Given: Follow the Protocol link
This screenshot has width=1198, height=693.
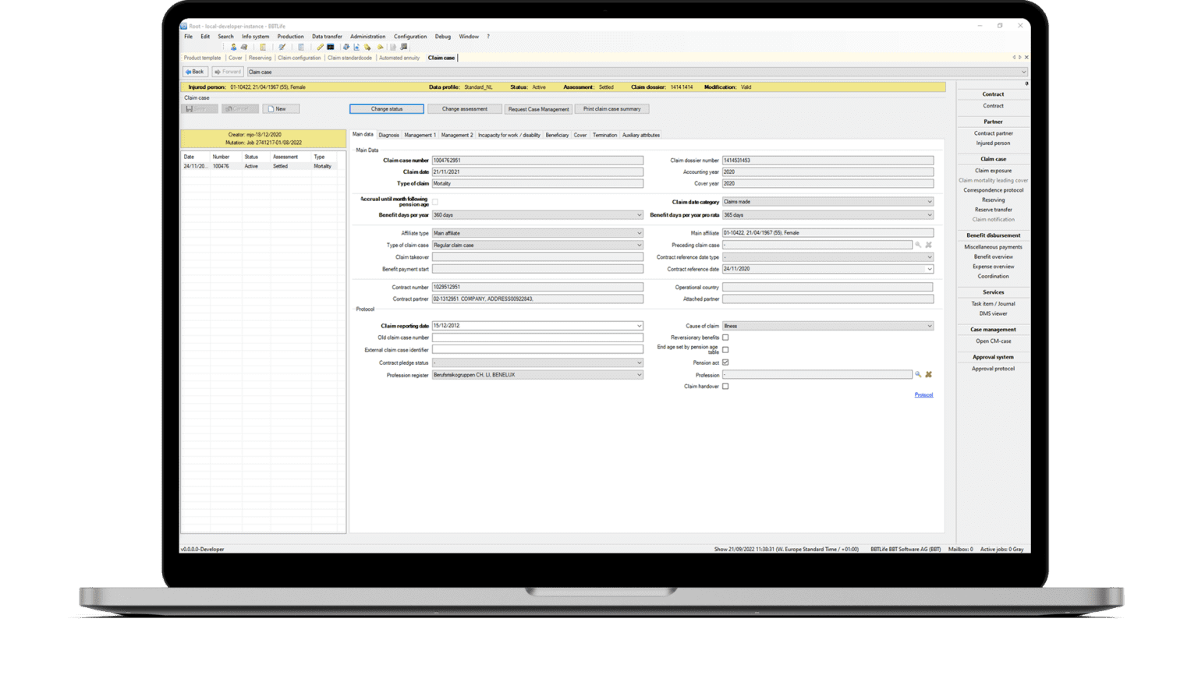Looking at the screenshot, I should [x=923, y=394].
